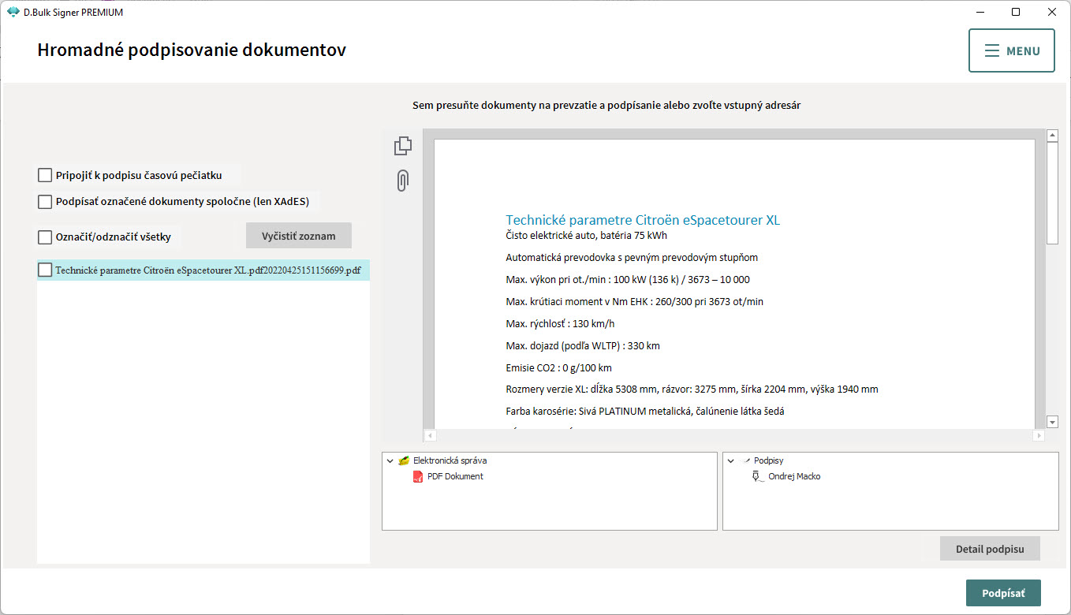The width and height of the screenshot is (1071, 615).
Task: Collapse the Elektronická správa tree node
Action: [x=390, y=460]
